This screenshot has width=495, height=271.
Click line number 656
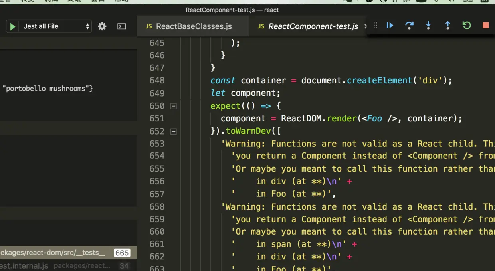pos(157,181)
